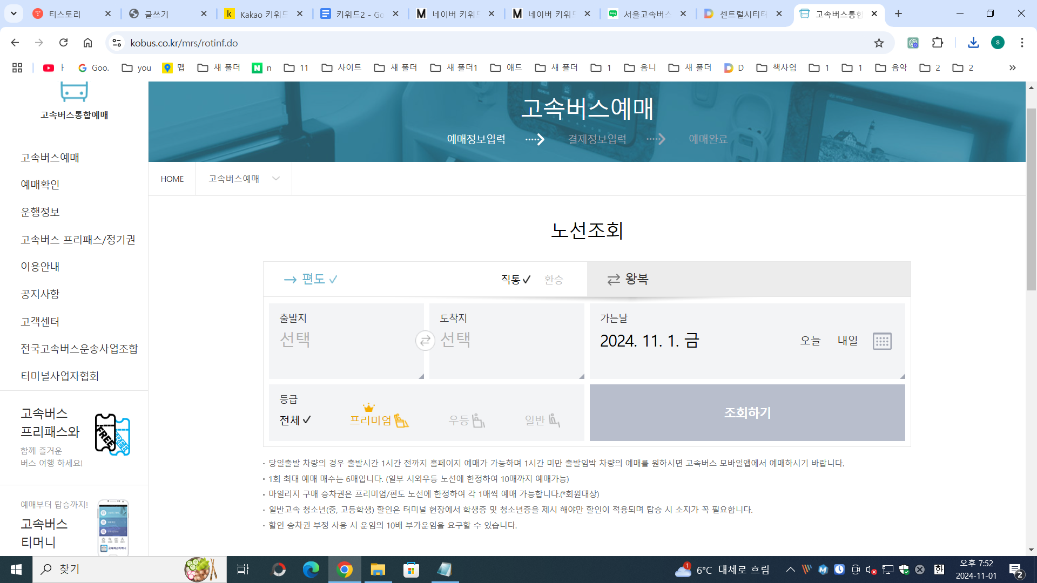Select 우등 bus grade option

coord(467,420)
